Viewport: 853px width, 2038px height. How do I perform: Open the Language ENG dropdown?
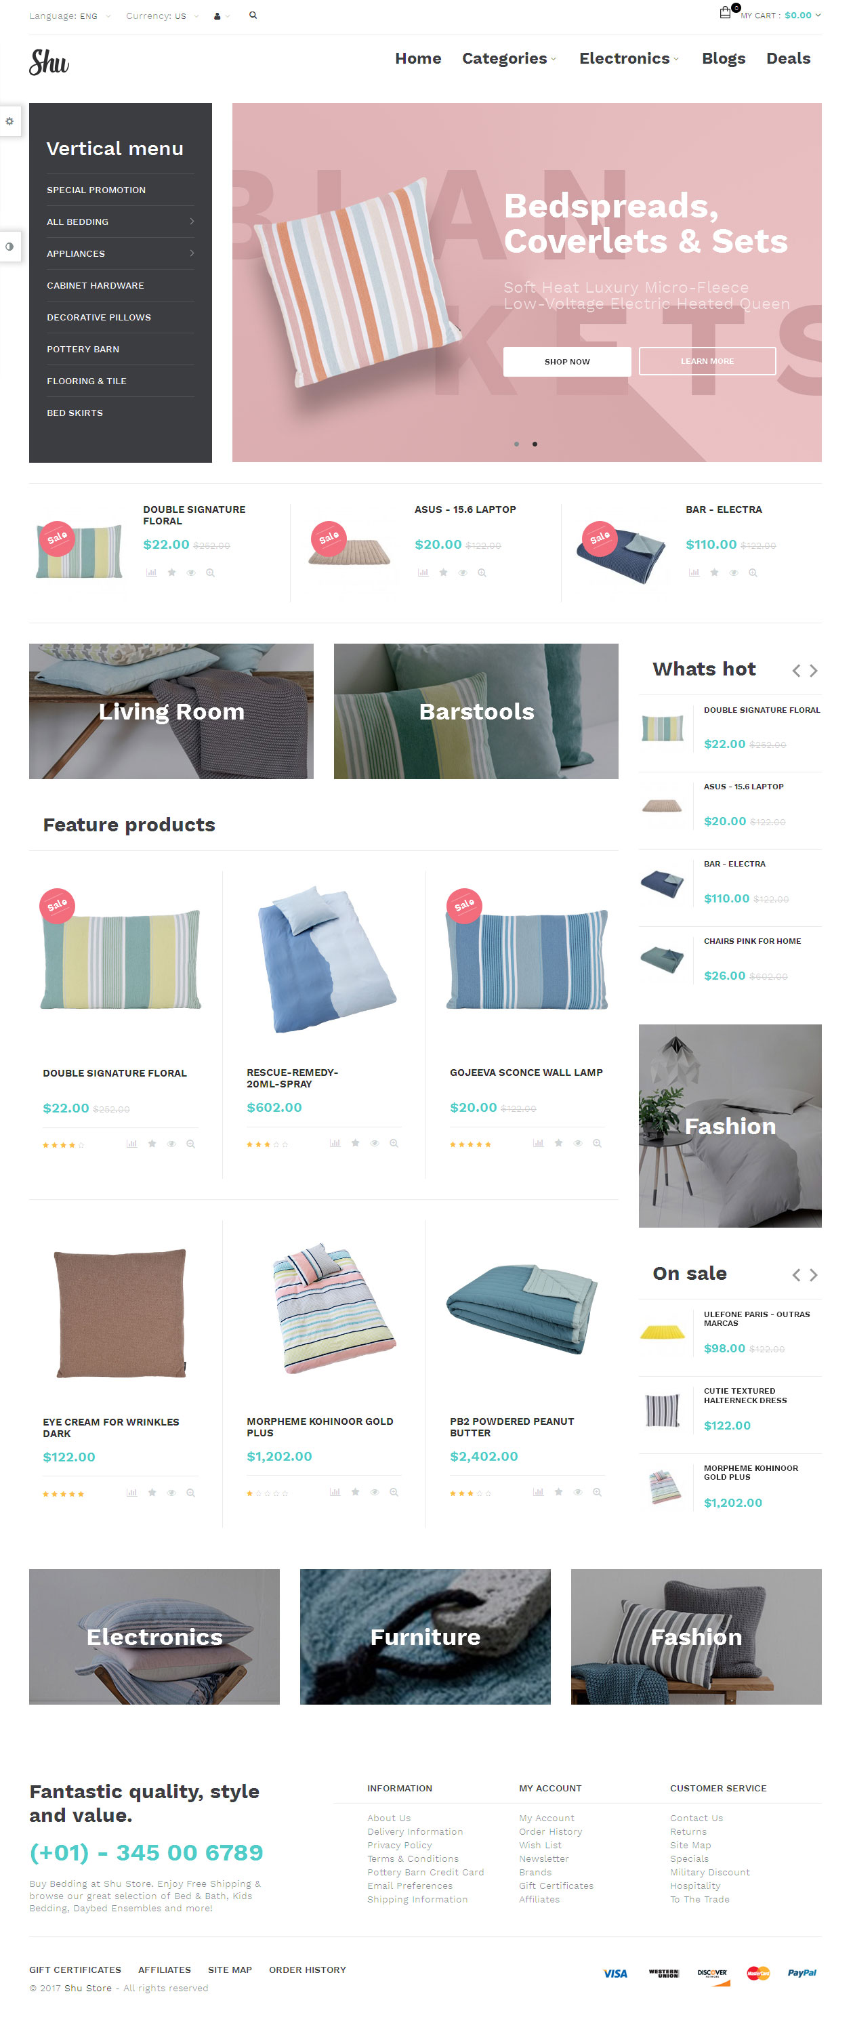70,16
